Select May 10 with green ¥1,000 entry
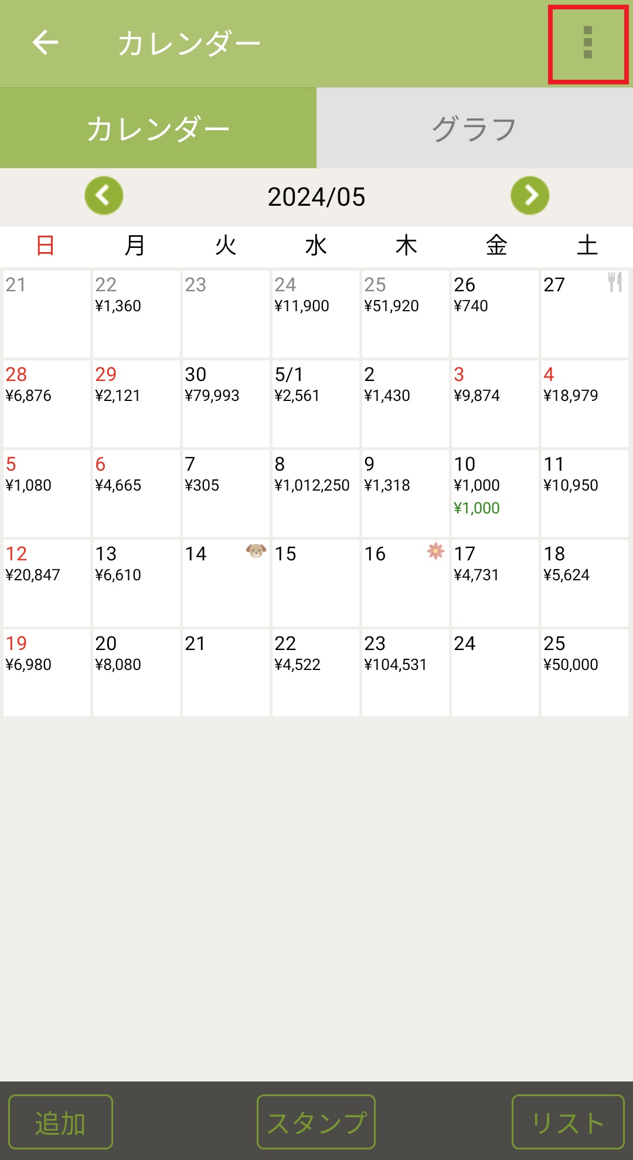Image resolution: width=633 pixels, height=1160 pixels. [x=495, y=493]
